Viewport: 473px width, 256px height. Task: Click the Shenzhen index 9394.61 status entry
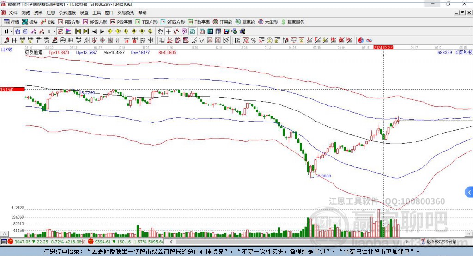point(126,242)
